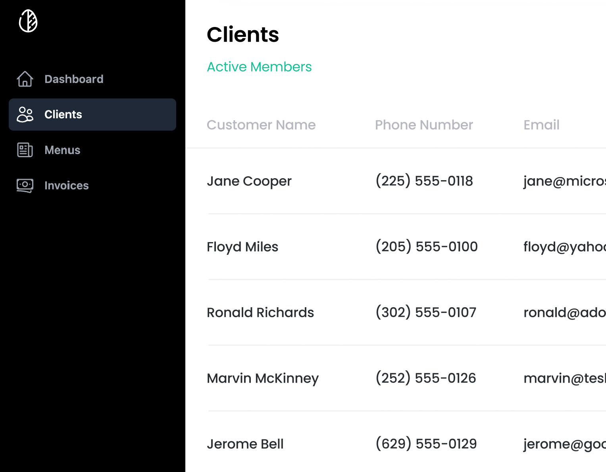Click the Menus newspaper icon
The height and width of the screenshot is (472, 606).
pyautogui.click(x=25, y=150)
